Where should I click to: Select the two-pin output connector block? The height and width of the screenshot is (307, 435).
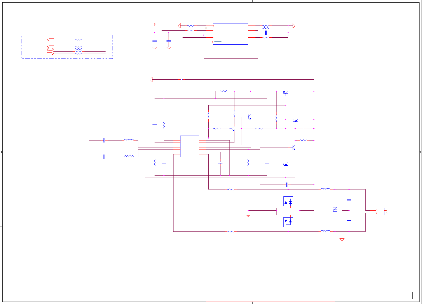click(x=380, y=212)
